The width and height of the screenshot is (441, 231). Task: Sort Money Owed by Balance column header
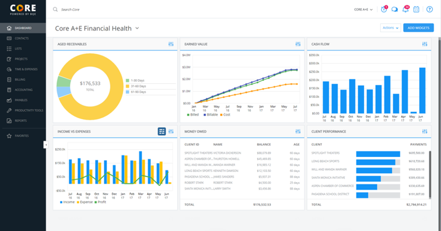tap(264, 144)
